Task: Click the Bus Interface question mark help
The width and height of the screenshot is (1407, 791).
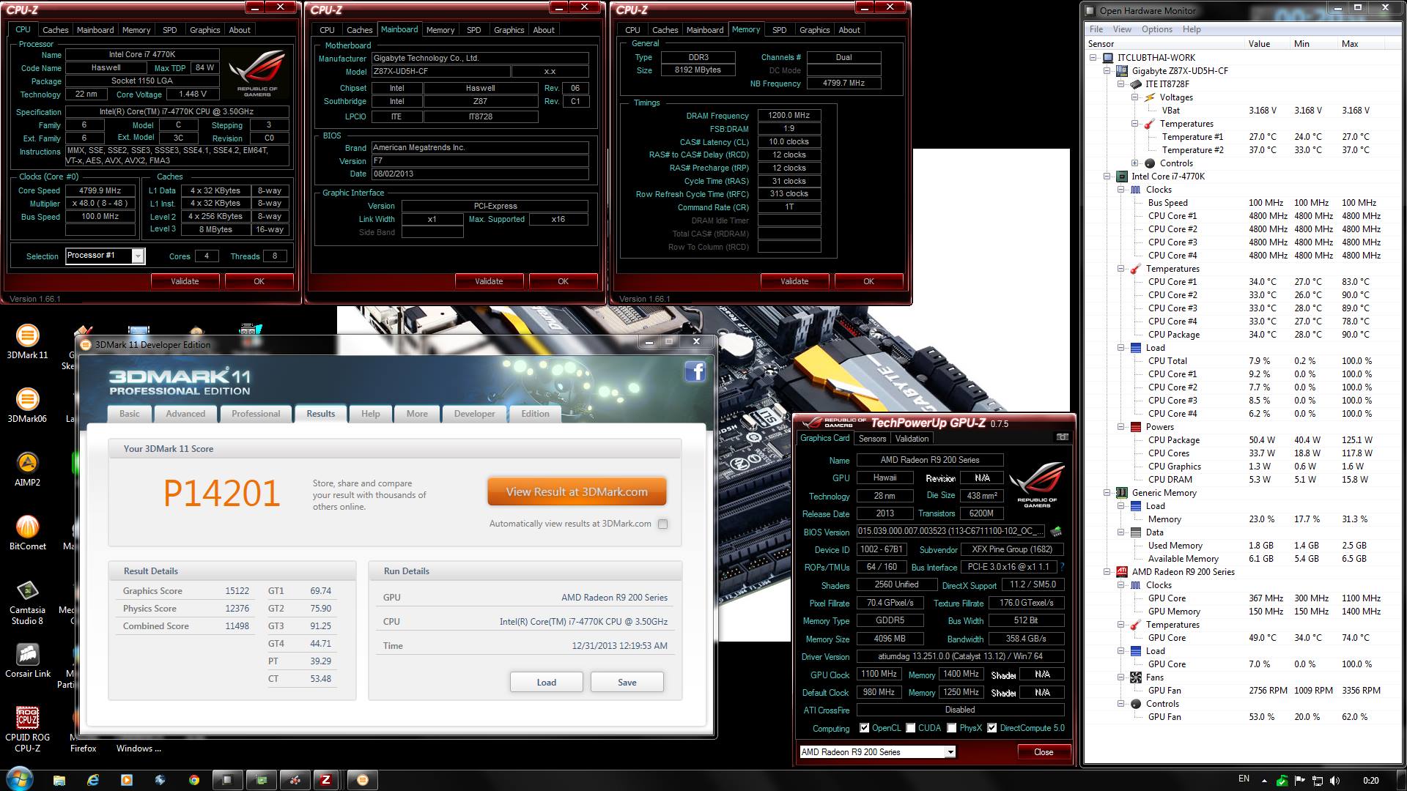Action: tap(1062, 567)
